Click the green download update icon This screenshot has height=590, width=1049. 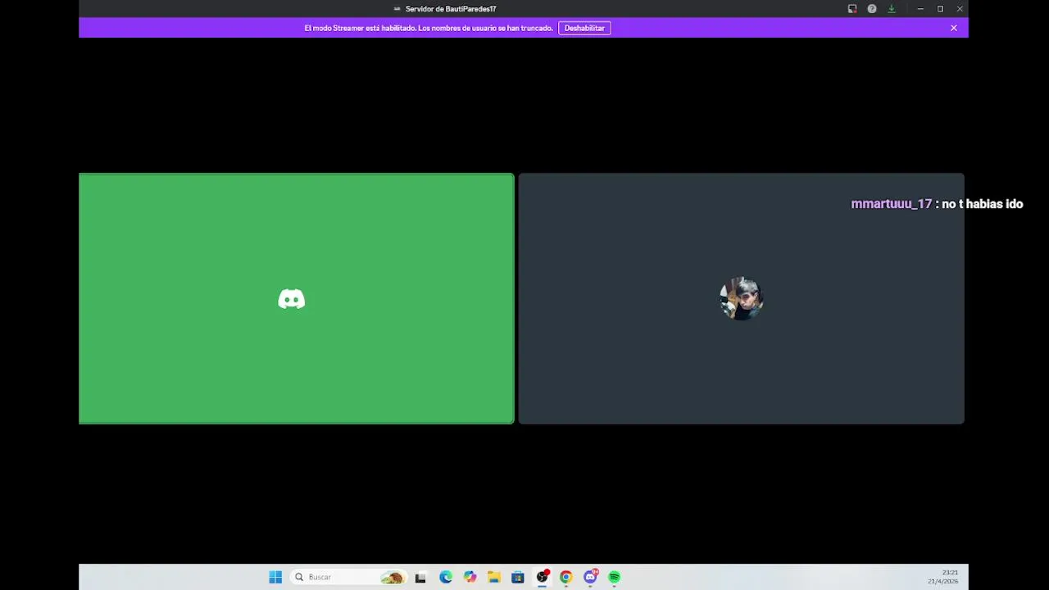[892, 9]
